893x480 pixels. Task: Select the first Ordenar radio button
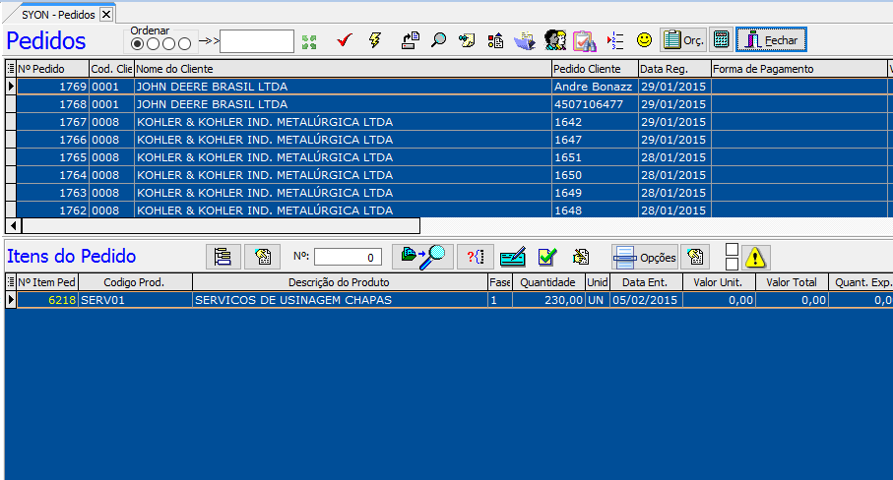(x=138, y=43)
